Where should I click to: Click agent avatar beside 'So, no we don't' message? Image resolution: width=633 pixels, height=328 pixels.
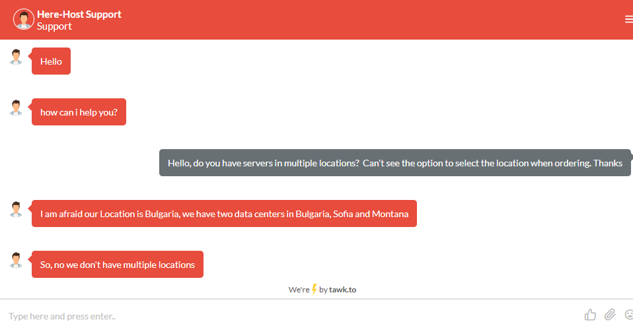pyautogui.click(x=16, y=260)
